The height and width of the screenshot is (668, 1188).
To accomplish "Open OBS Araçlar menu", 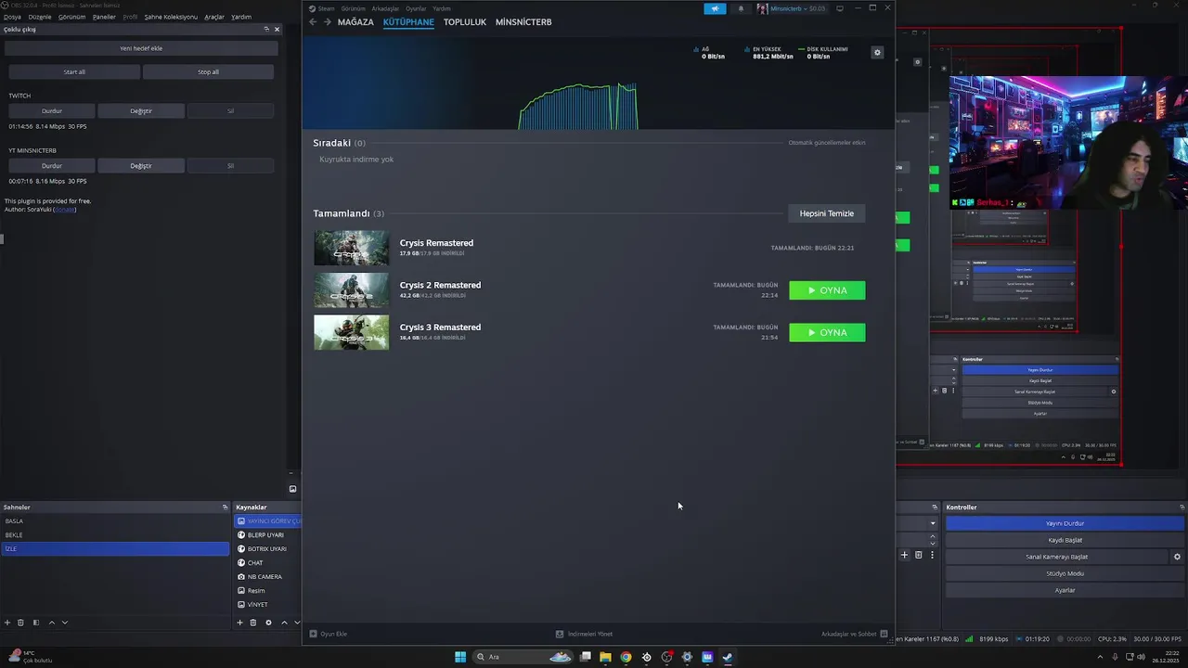I will [214, 17].
